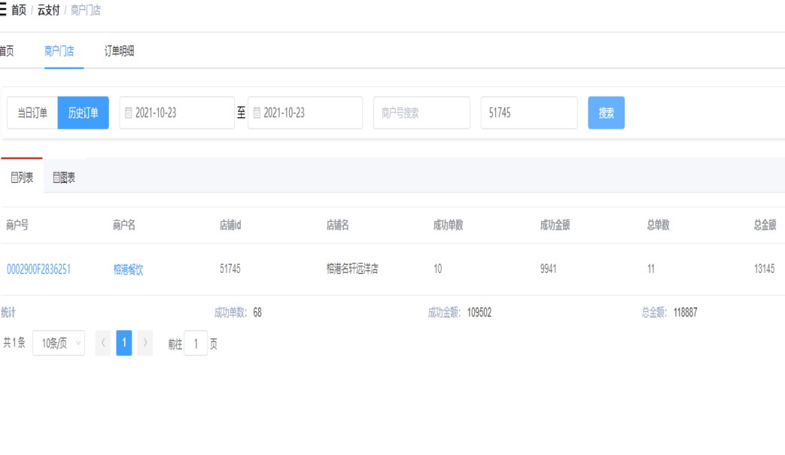Click the go-to-page number input box
Viewport: 785px width, 455px height.
[x=196, y=343]
